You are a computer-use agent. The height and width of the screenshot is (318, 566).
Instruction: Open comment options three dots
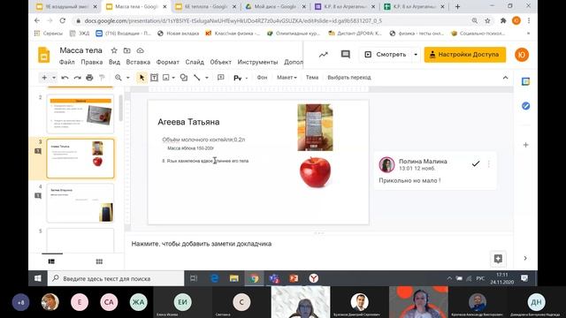(489, 164)
